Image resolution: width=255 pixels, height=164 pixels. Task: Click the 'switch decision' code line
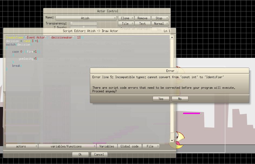[x=18, y=45]
